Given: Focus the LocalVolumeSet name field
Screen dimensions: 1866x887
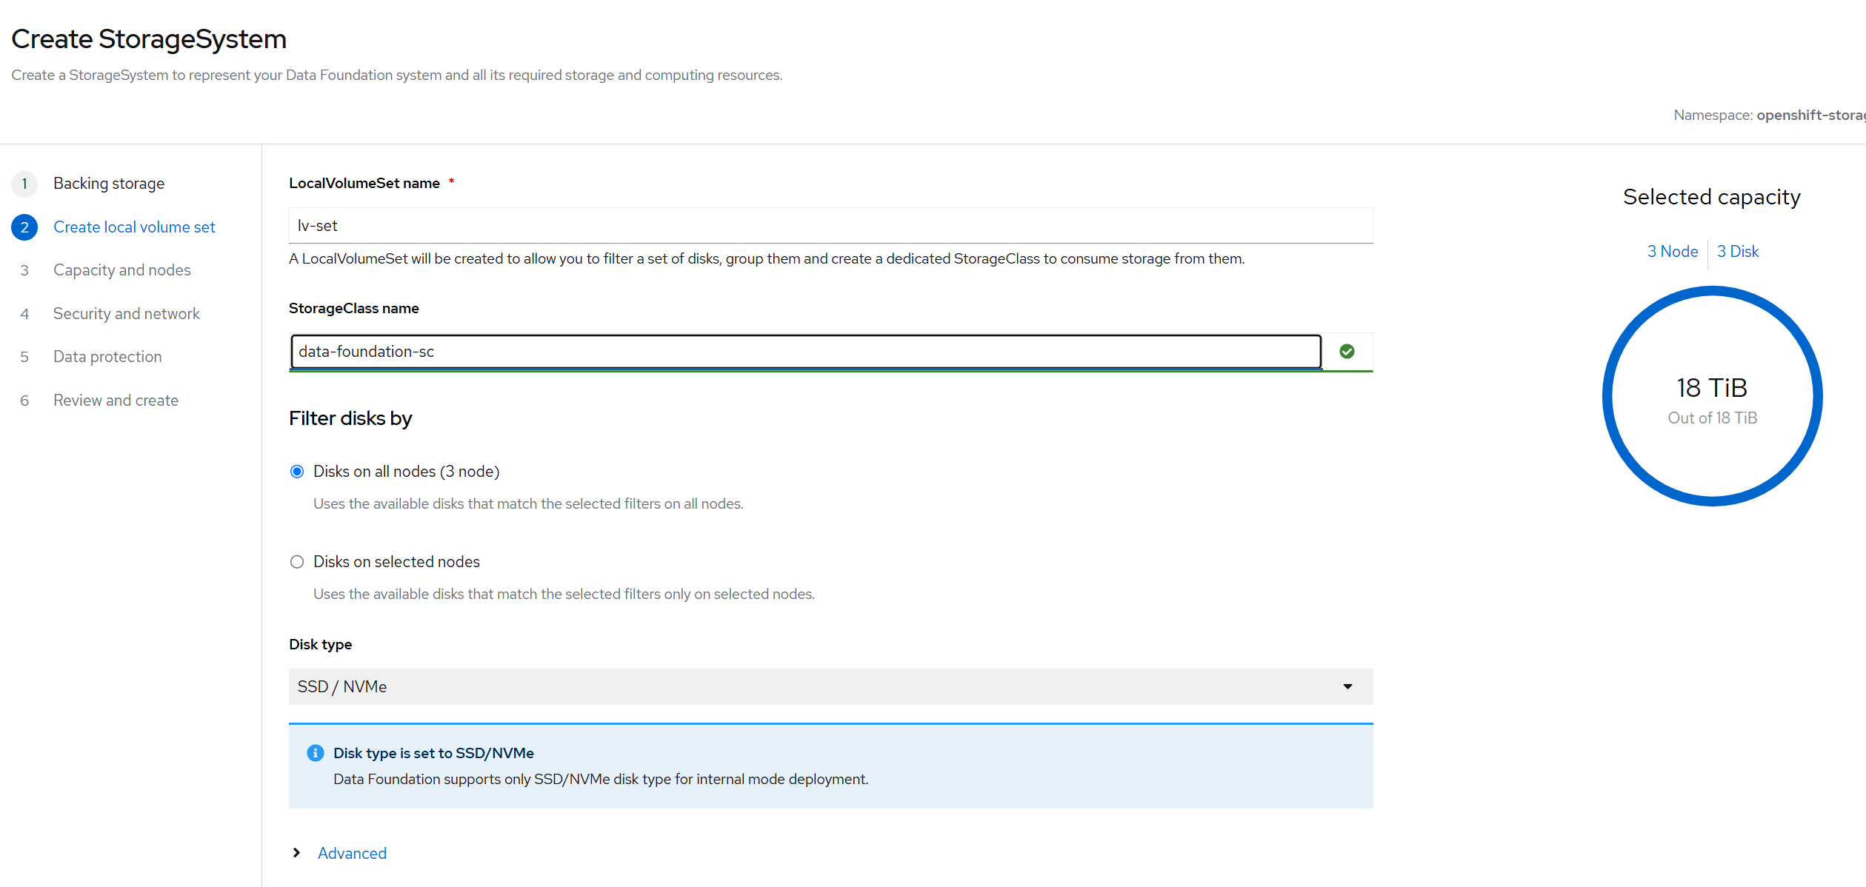Looking at the screenshot, I should tap(830, 226).
